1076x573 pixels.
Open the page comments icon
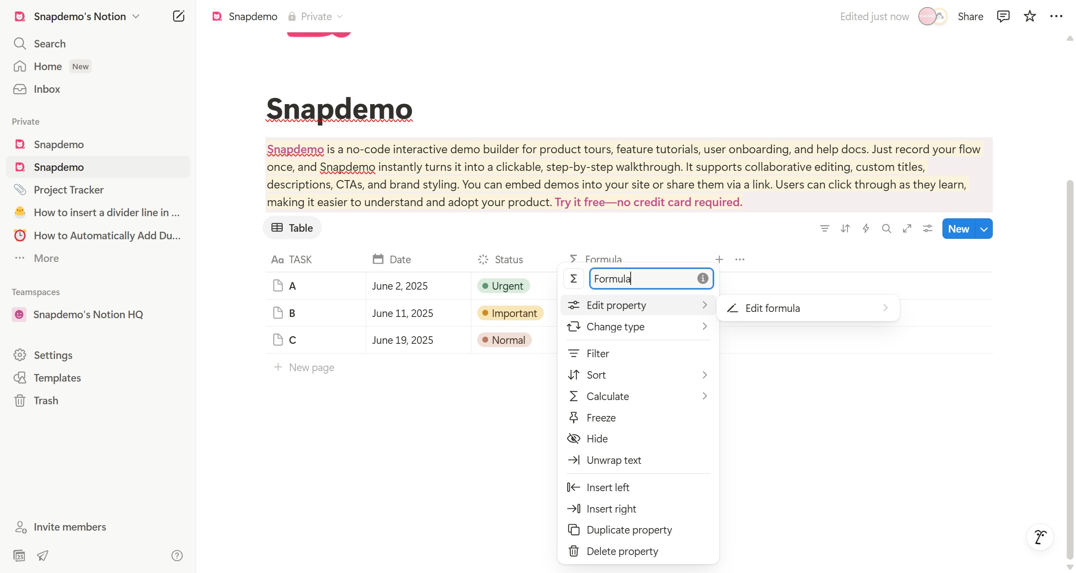pyautogui.click(x=1003, y=16)
